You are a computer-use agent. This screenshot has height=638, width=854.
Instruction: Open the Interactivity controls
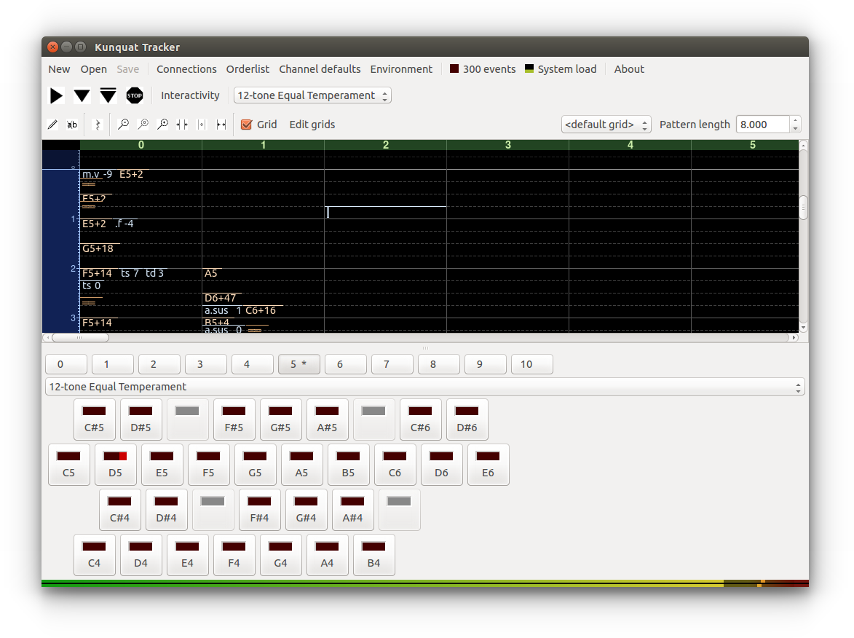(190, 95)
